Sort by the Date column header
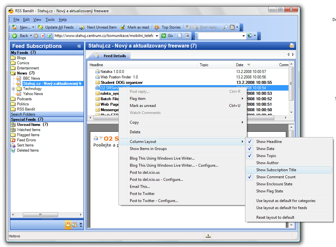 click(255, 65)
